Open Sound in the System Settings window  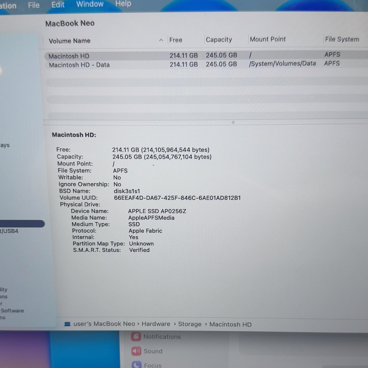147,351
